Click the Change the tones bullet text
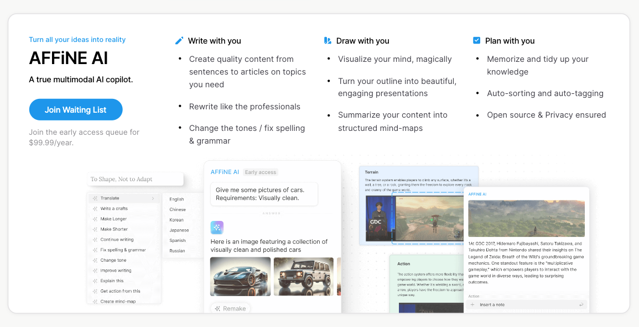 (247, 134)
